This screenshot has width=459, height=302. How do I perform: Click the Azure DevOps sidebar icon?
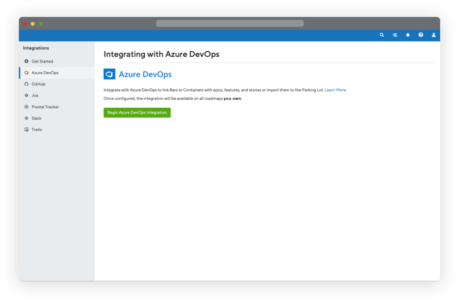(x=26, y=73)
